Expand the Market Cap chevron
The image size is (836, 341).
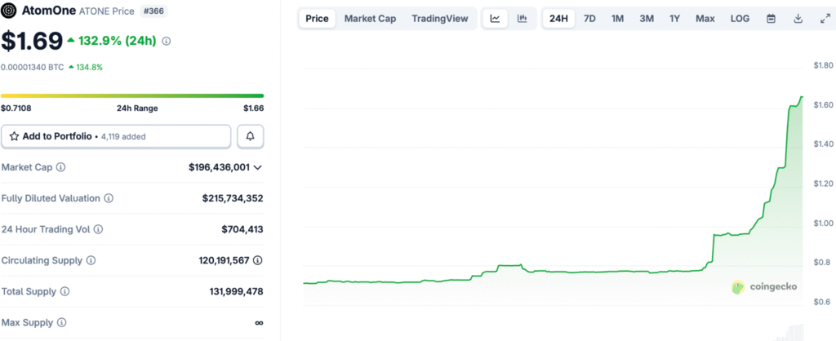click(x=258, y=167)
